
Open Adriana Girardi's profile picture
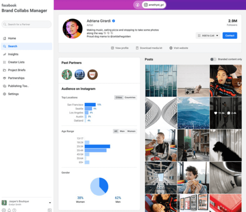(73, 29)
